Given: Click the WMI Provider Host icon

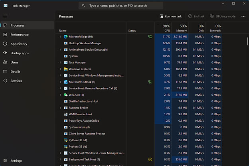Looking at the screenshot, I should click(65, 114).
